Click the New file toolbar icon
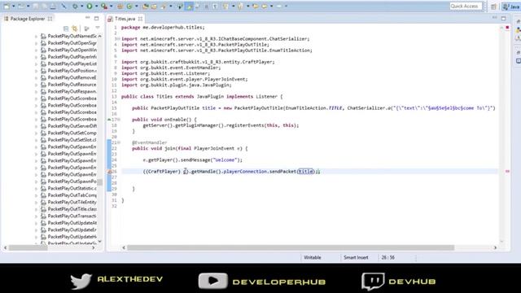The height and width of the screenshot is (293, 521). coord(7,7)
